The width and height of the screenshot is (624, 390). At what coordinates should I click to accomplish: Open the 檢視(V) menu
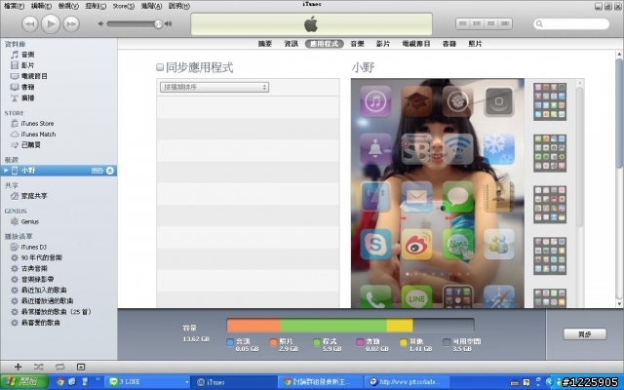pyautogui.click(x=68, y=6)
